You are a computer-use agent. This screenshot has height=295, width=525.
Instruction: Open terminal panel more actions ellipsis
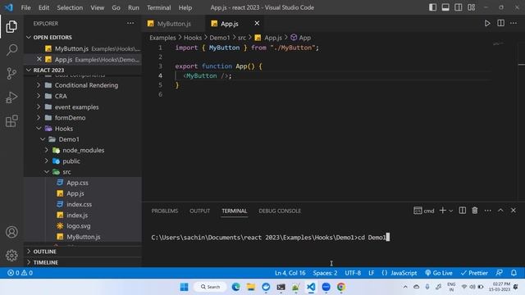(x=487, y=211)
